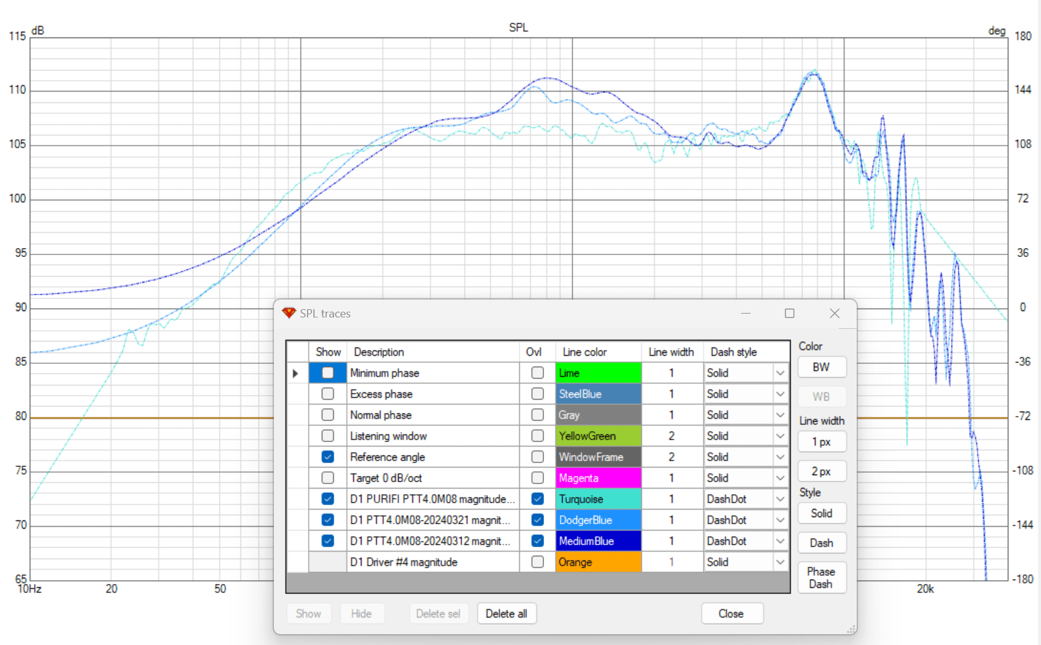
Task: Click the Show column header
Action: coord(328,352)
